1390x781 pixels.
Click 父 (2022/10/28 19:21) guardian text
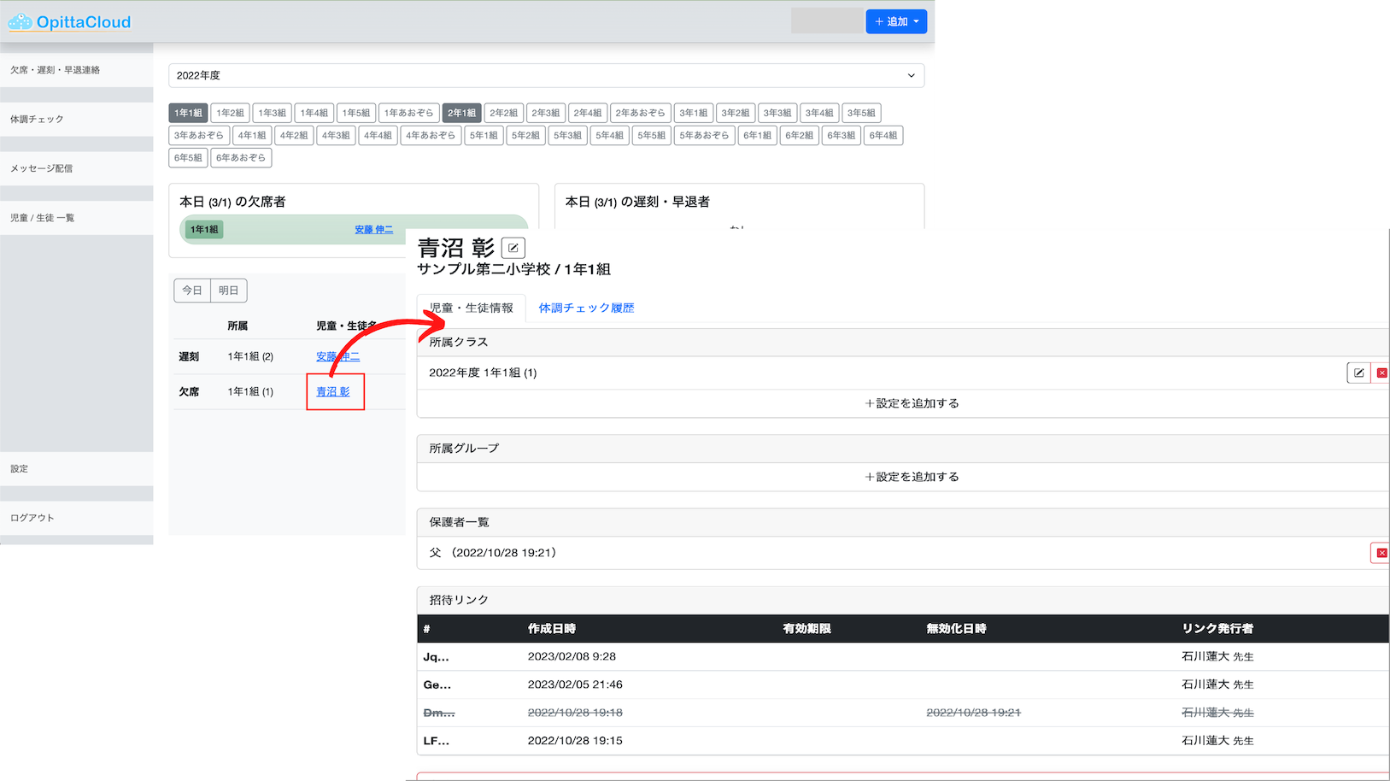[492, 553]
